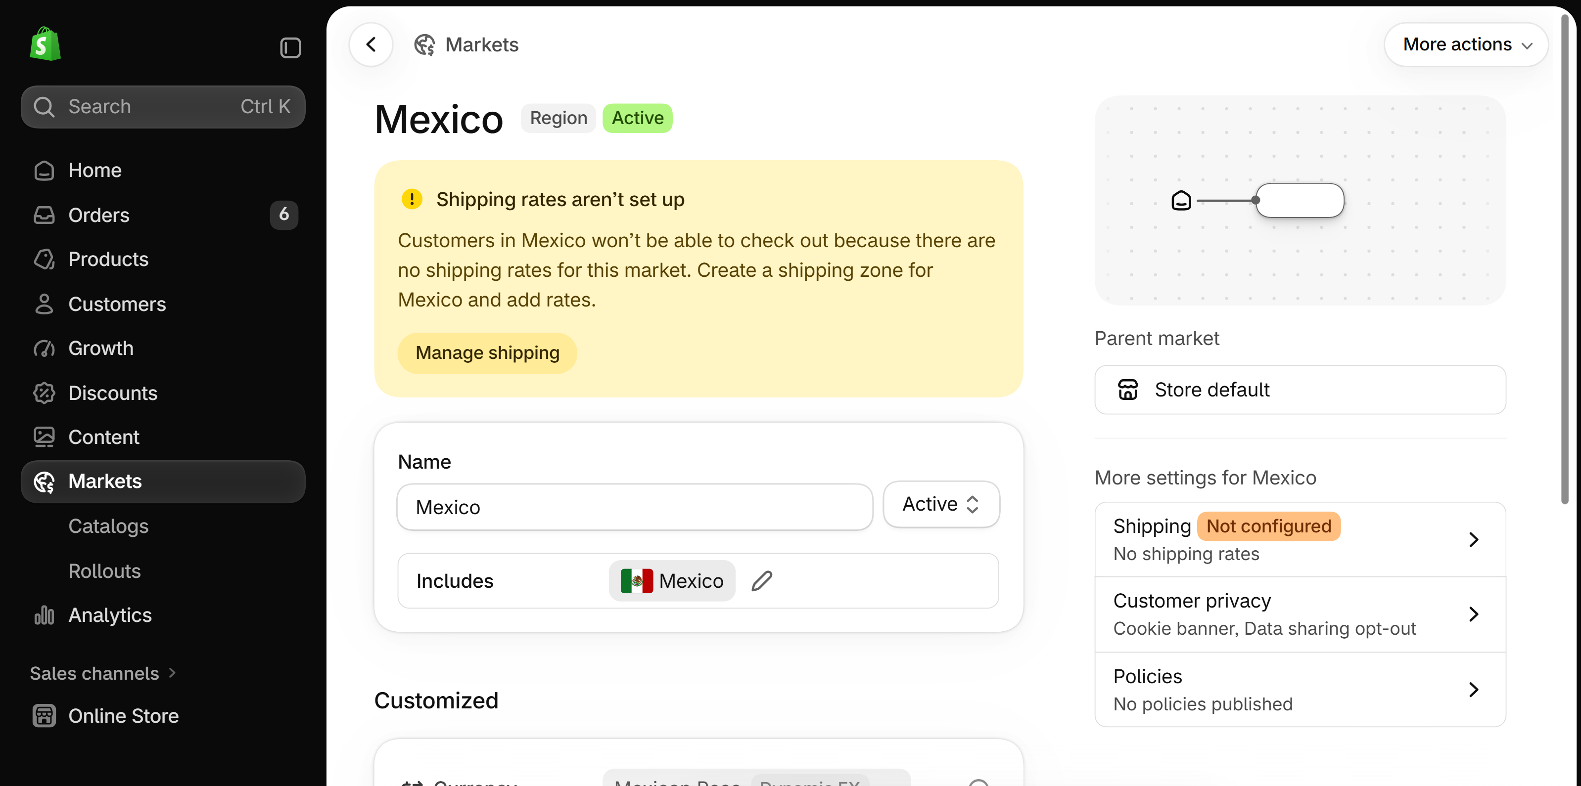Click the Region badge by title
Viewport: 1581px width, 786px height.
pos(558,118)
